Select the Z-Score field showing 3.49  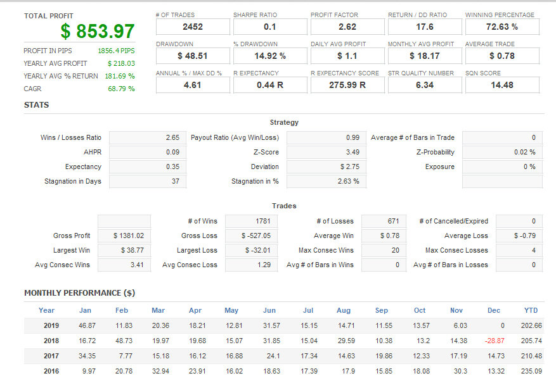(326, 152)
